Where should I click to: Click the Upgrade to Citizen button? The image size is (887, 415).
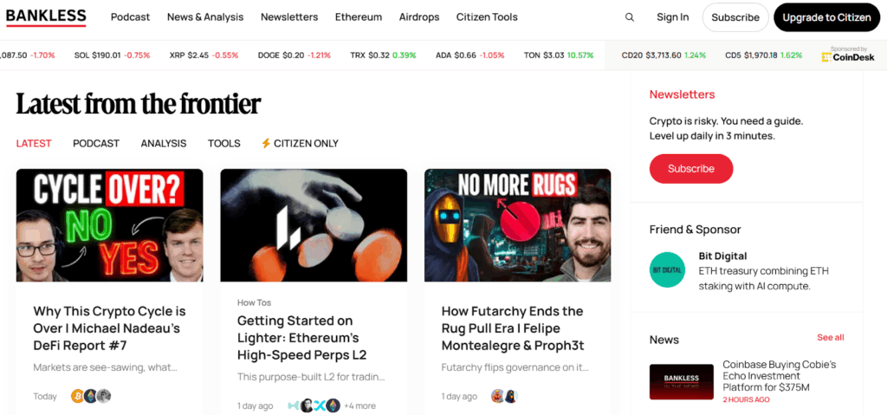826,17
